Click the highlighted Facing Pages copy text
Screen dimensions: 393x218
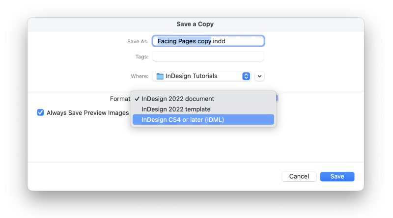[184, 41]
